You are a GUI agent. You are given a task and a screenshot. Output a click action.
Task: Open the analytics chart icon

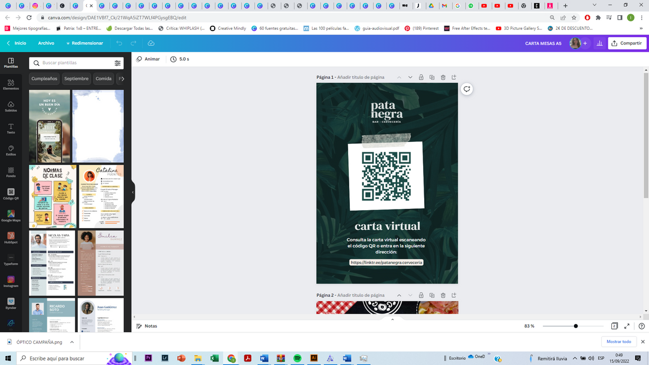[x=599, y=43]
